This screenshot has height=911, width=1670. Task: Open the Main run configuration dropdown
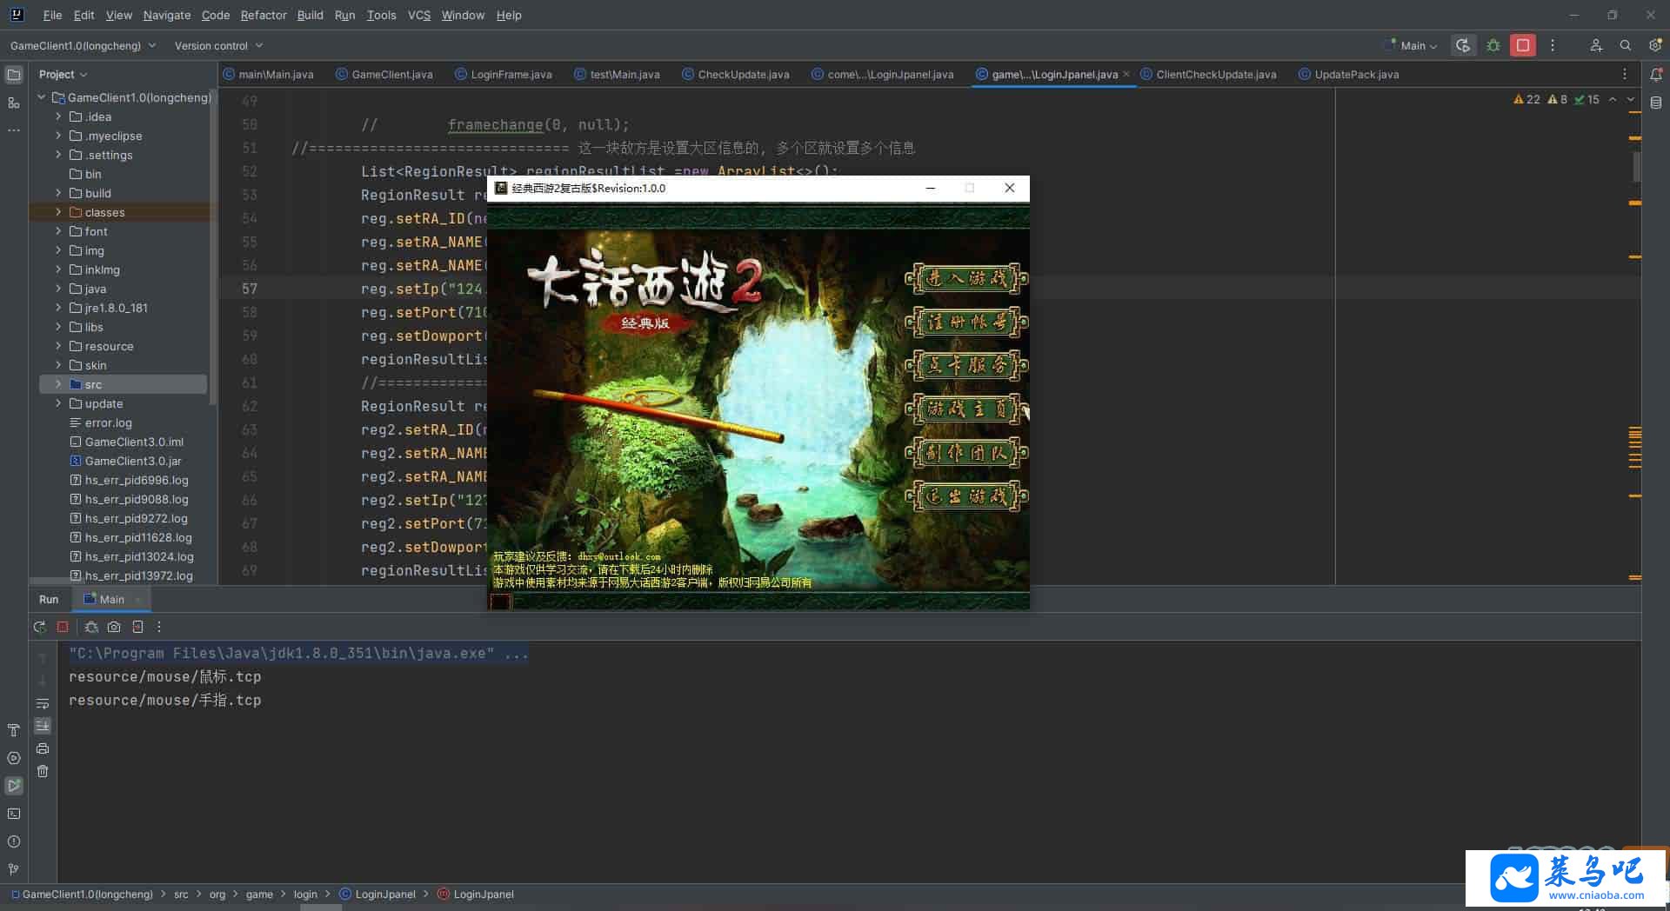pyautogui.click(x=1411, y=45)
